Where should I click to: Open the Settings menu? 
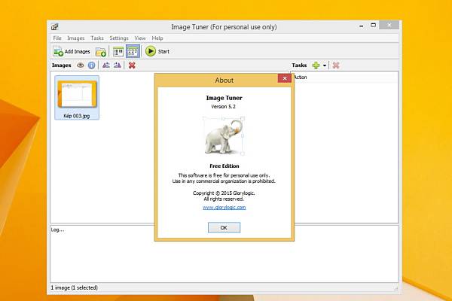(119, 38)
